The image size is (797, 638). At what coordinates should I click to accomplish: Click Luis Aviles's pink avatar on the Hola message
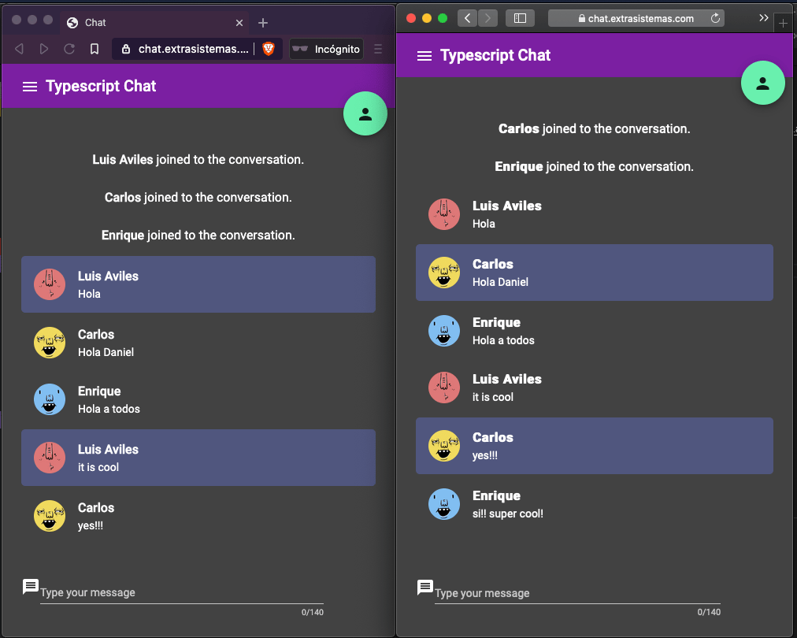[x=49, y=284]
